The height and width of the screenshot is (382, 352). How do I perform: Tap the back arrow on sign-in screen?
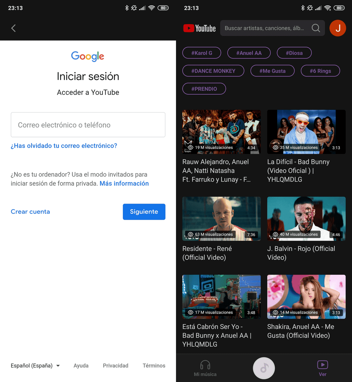13,28
